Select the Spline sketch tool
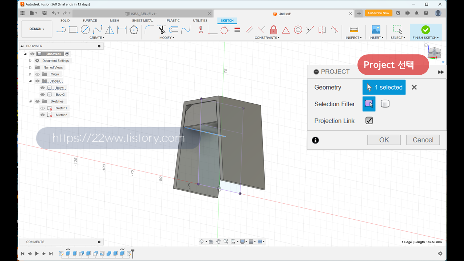The height and width of the screenshot is (261, 464). coord(98,30)
